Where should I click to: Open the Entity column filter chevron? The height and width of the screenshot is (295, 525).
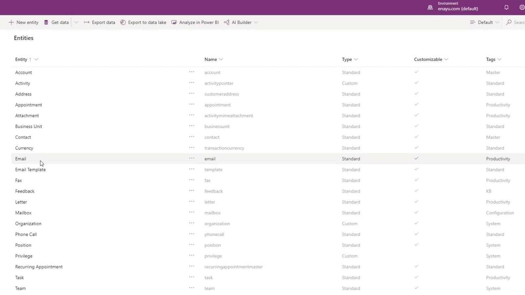click(36, 59)
